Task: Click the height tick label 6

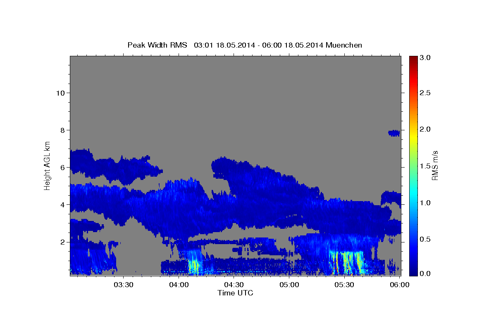Action: click(x=62, y=168)
